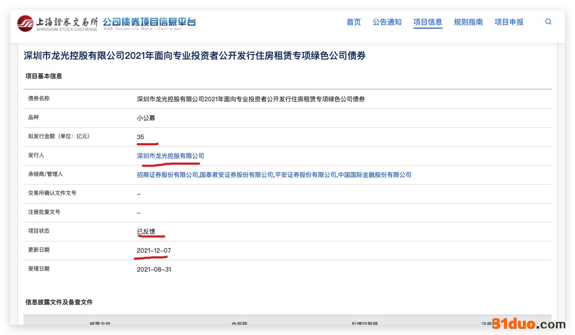Click the 已反馈 project status value
Screen dimensions: 575x335
pyautogui.click(x=146, y=232)
